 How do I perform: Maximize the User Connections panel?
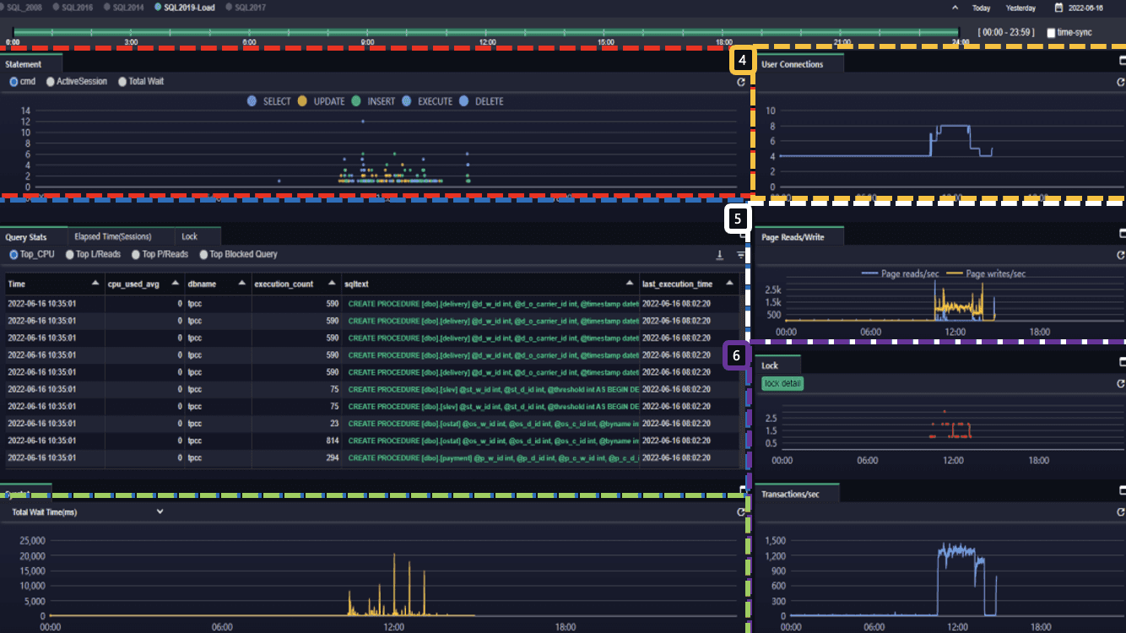point(1122,61)
